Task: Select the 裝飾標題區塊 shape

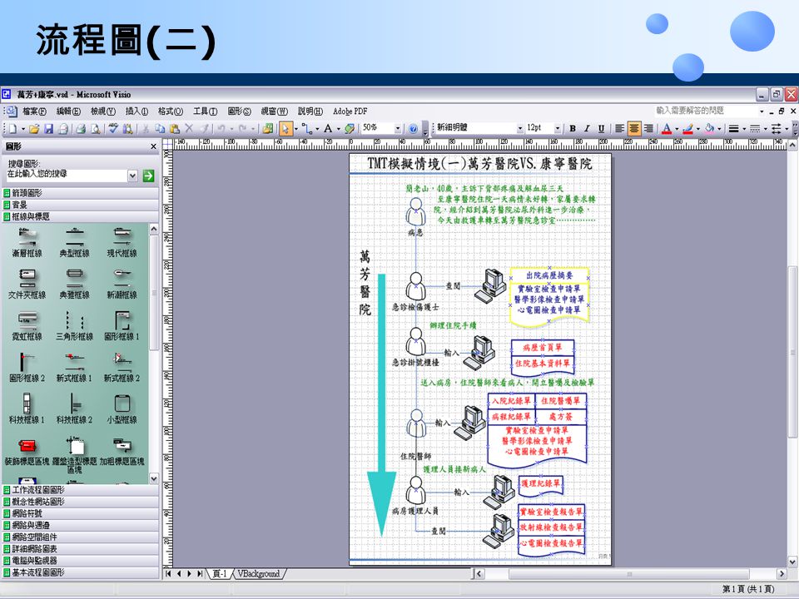Action: point(27,452)
